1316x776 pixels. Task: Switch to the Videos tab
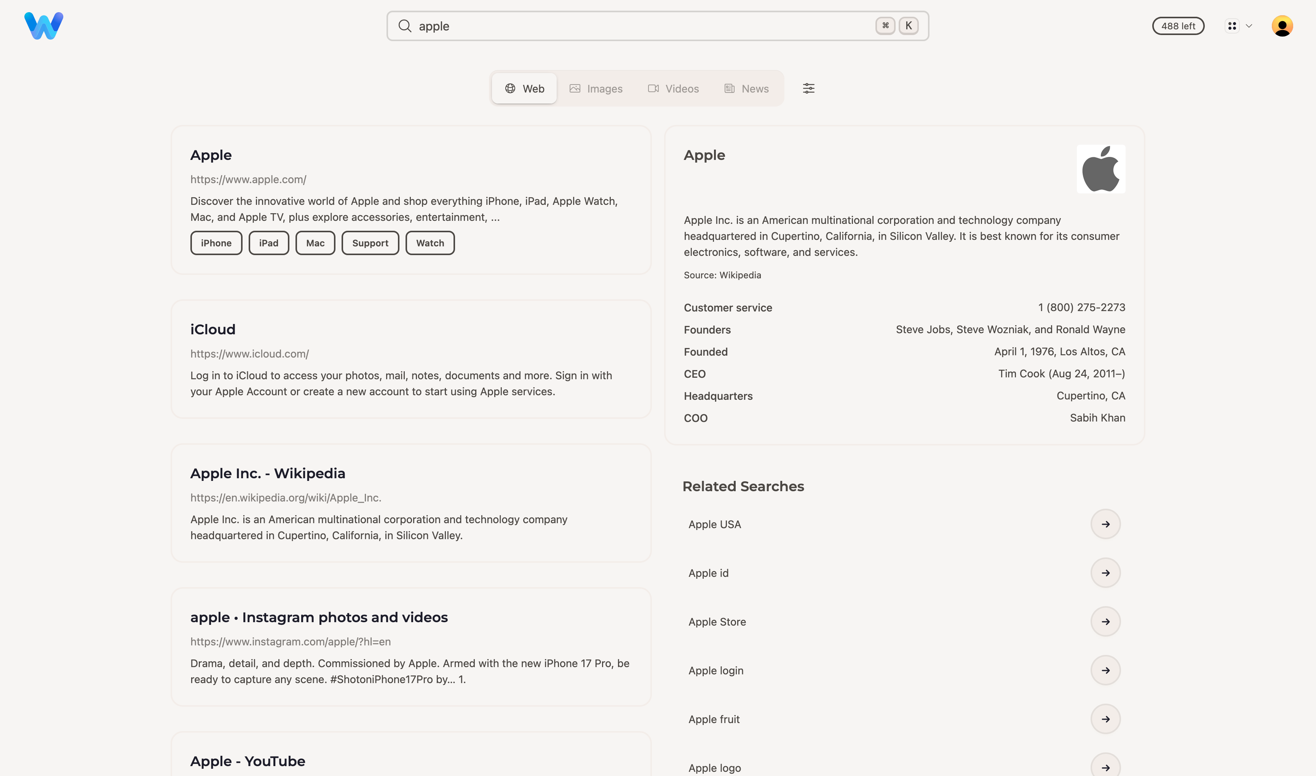(x=674, y=89)
